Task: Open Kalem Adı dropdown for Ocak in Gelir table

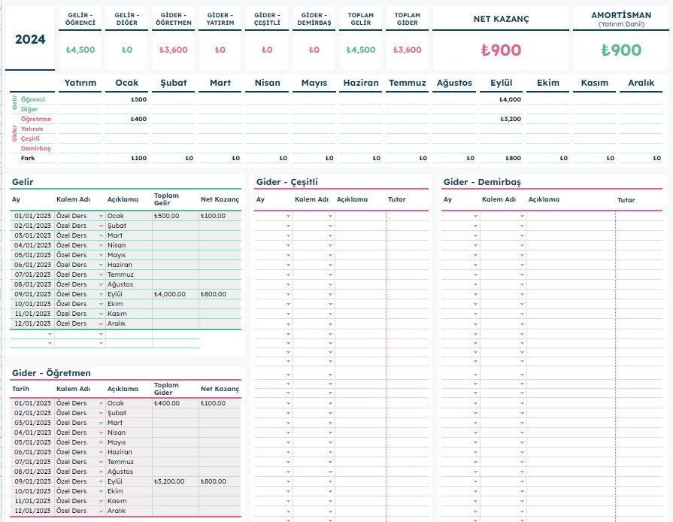Action: pyautogui.click(x=102, y=216)
